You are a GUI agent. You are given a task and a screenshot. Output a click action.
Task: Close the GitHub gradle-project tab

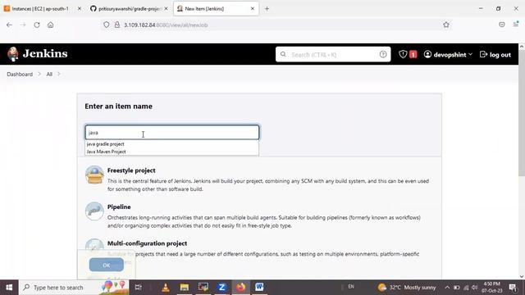click(x=166, y=9)
